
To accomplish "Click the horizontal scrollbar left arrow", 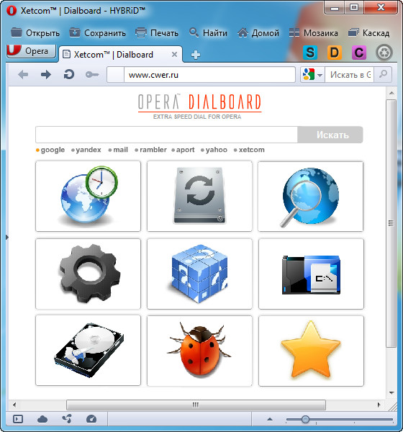I will tap(14, 405).
